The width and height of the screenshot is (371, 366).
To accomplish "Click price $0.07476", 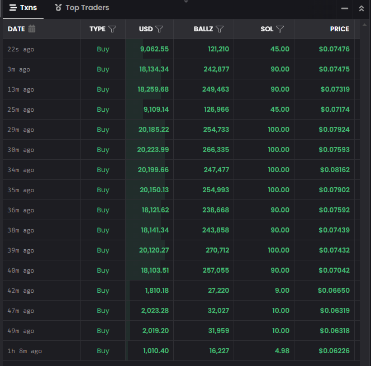I will [334, 49].
